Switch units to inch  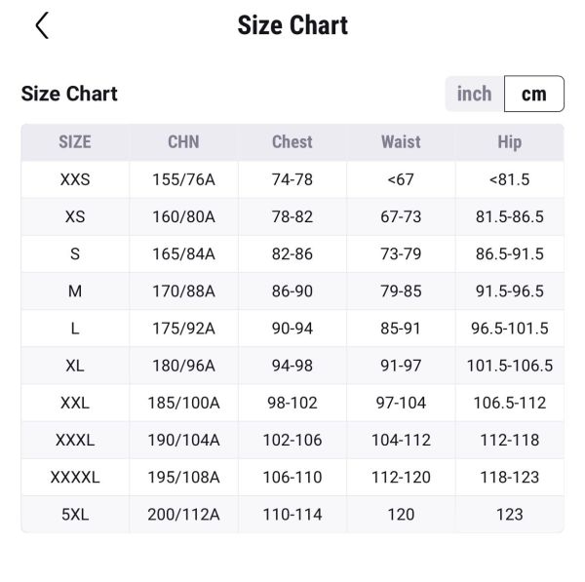475,94
